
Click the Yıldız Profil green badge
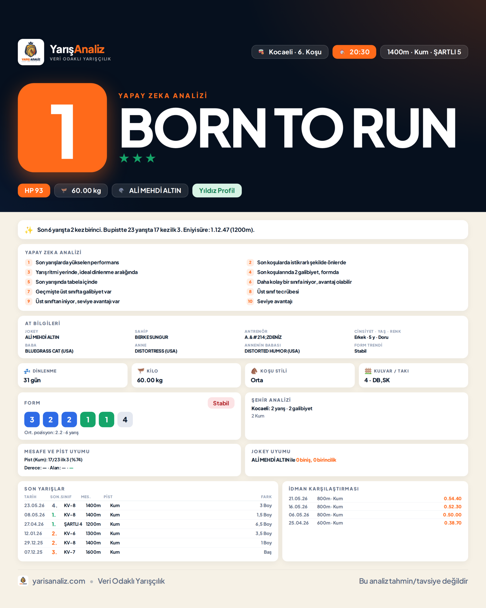(x=217, y=191)
